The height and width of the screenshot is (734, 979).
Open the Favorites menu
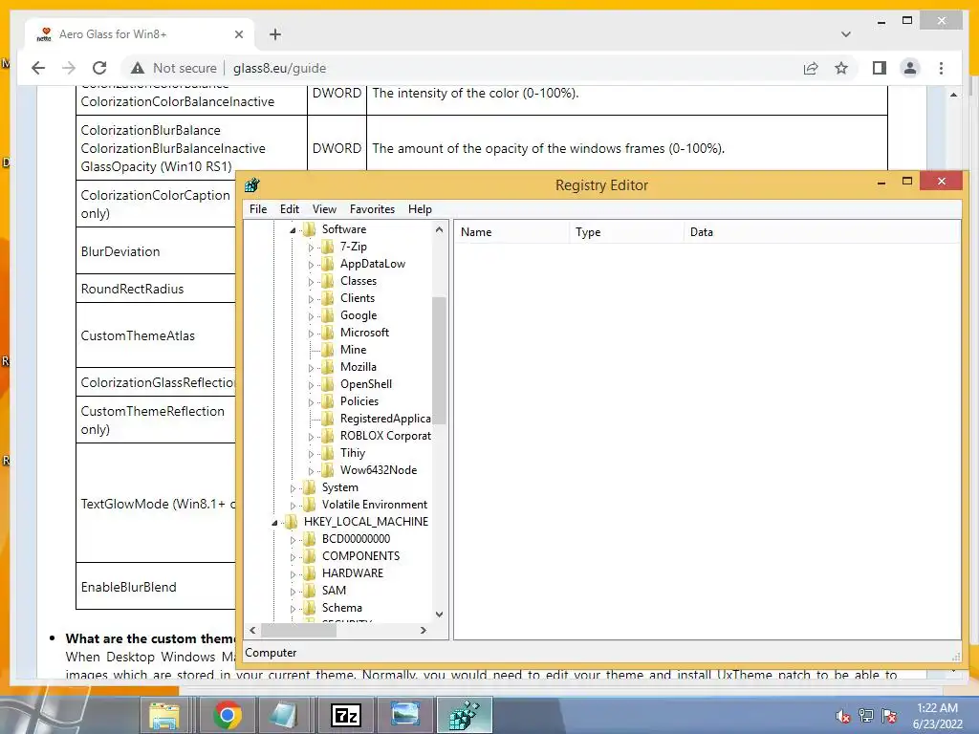372,209
